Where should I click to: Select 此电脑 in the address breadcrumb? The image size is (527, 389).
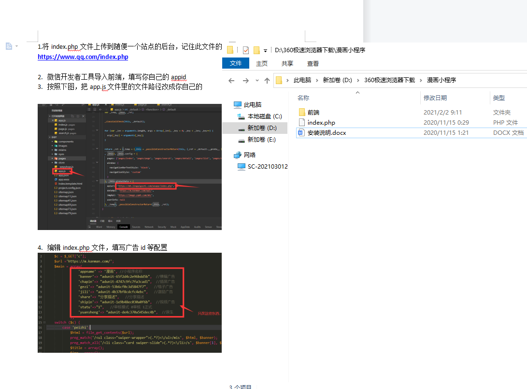coord(302,80)
